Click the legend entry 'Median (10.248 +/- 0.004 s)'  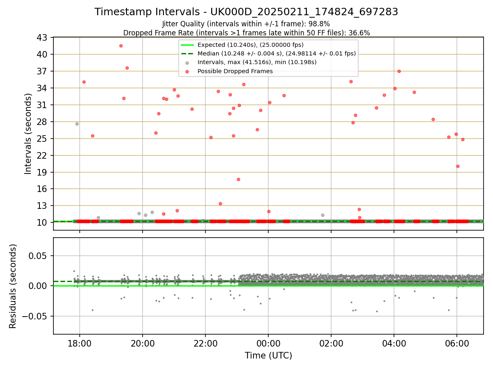tap(276, 53)
